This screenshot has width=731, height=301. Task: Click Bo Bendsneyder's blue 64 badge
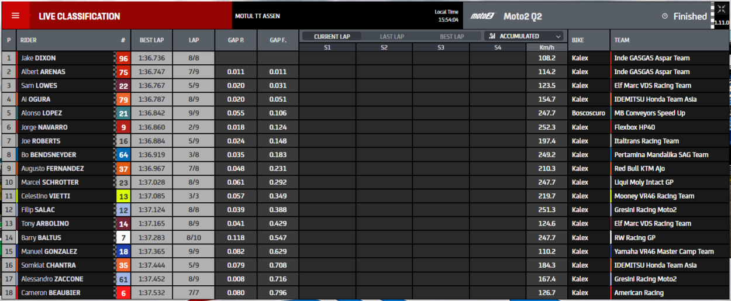[x=123, y=155]
